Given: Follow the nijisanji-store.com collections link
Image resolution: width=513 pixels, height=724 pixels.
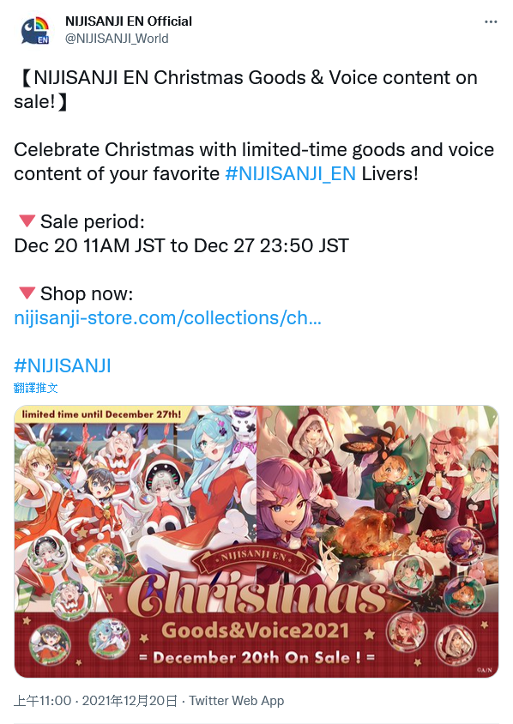Looking at the screenshot, I should point(167,318).
